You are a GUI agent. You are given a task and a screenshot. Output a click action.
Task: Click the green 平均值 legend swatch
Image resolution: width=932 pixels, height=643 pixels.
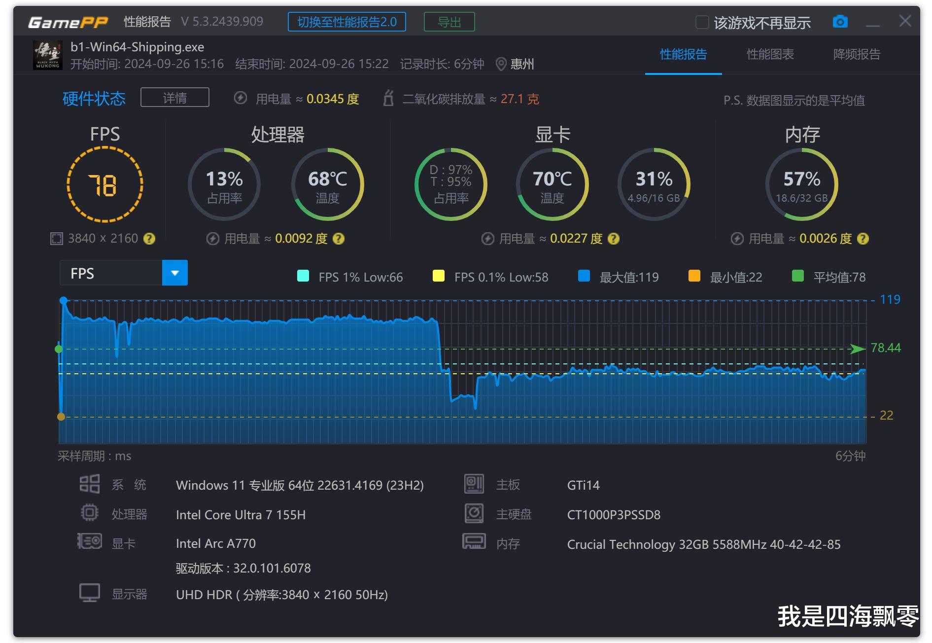point(797,276)
